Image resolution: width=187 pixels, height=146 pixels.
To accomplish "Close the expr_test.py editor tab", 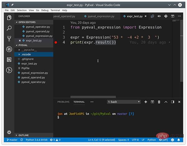I will 146,16.
